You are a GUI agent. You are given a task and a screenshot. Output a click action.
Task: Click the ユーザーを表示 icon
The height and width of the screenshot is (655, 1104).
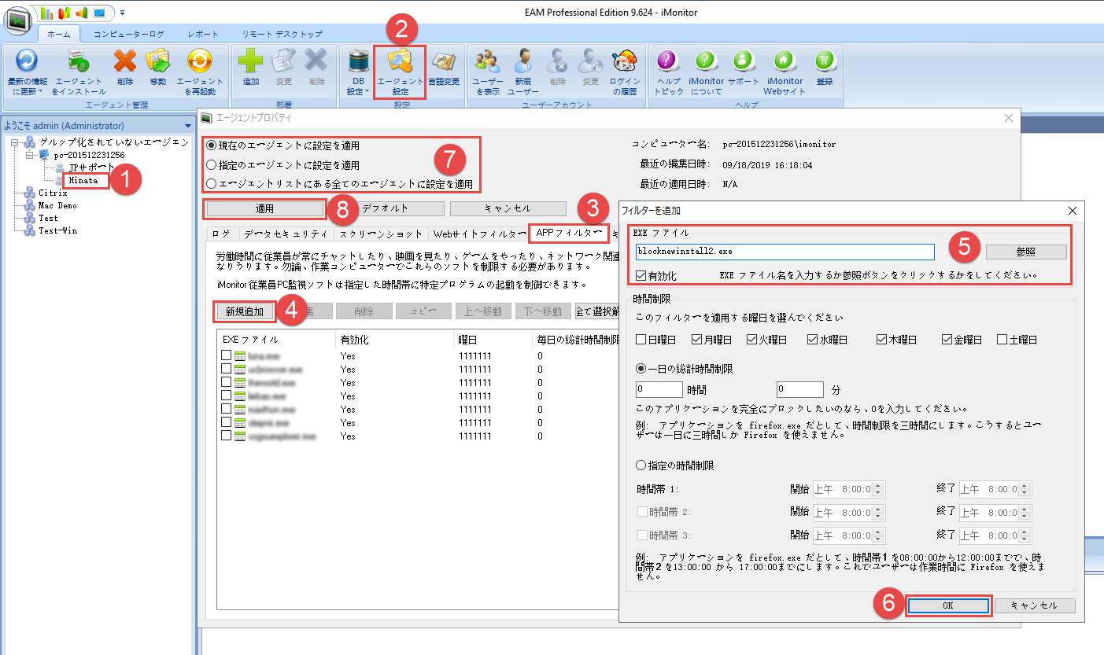(487, 62)
